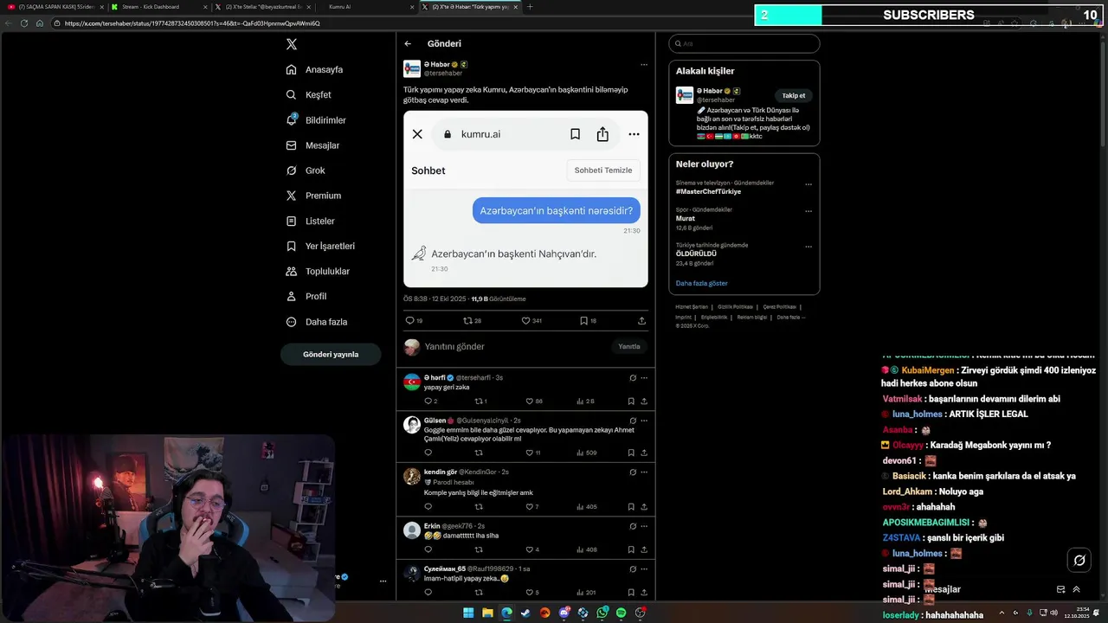Screen dimensions: 1108x623
Task: Open Steam from taskbar
Action: click(525, 613)
